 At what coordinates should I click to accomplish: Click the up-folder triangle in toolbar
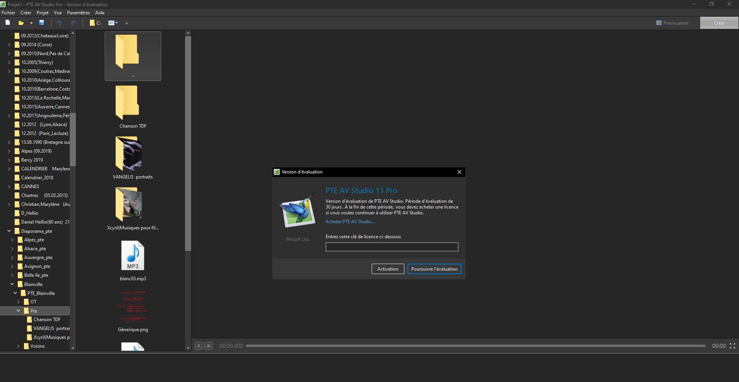(x=126, y=23)
